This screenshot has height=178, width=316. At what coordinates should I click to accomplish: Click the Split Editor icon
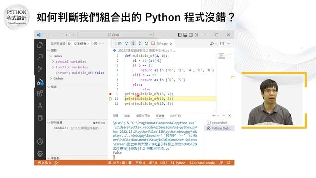point(222,44)
